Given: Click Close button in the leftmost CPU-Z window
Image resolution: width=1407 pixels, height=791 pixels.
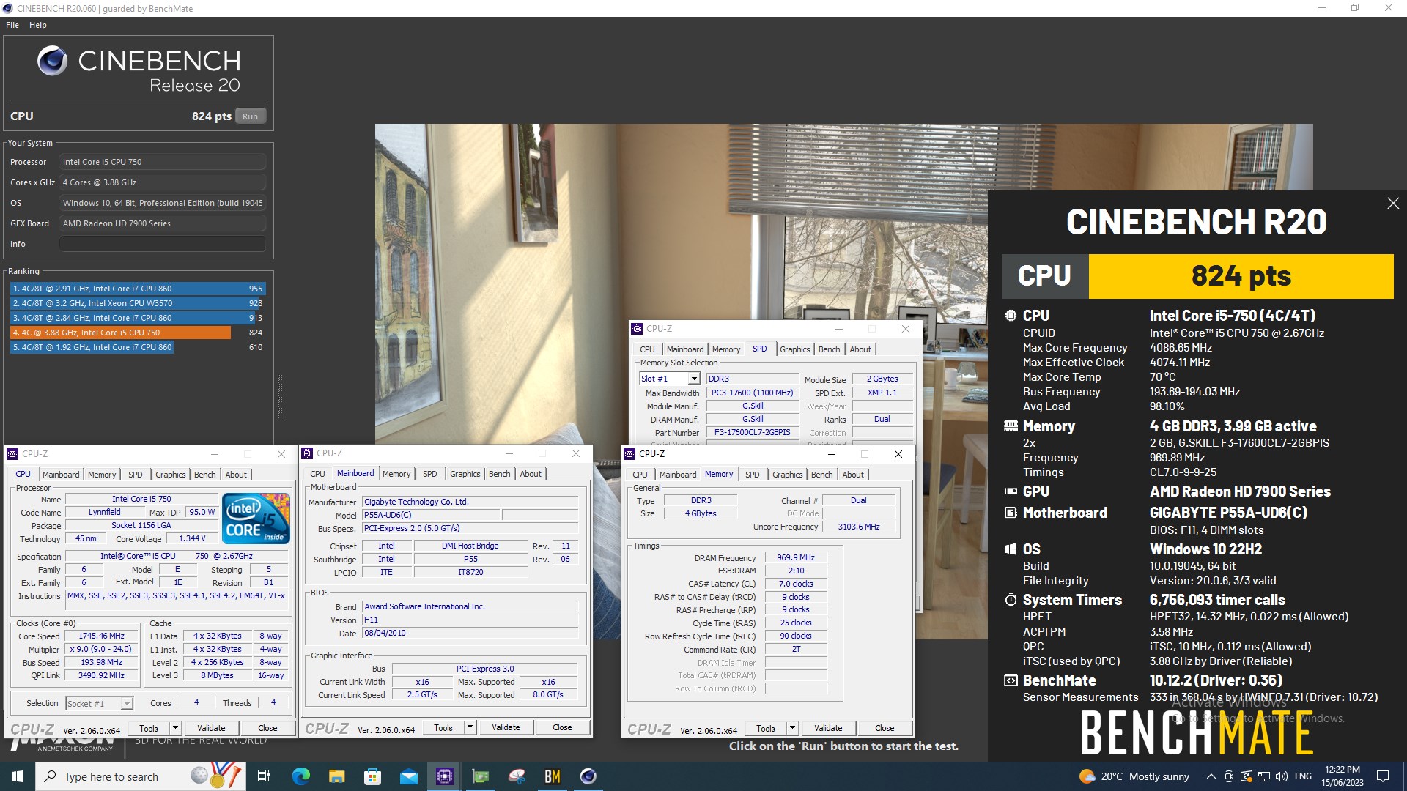Looking at the screenshot, I should coord(267,728).
